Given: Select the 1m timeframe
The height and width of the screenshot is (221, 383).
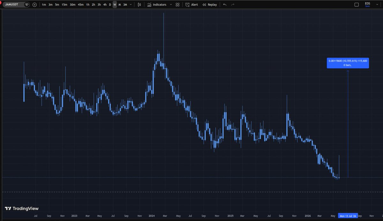Looking at the screenshot, I should coord(44,5).
